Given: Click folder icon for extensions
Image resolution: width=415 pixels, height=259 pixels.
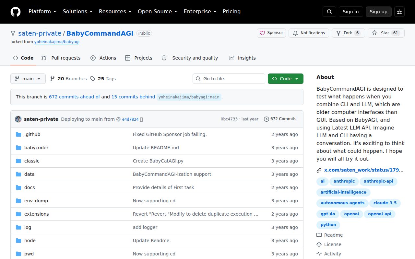Looking at the screenshot, I should coord(18,214).
